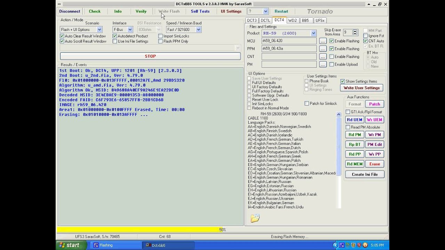Browse for the PM file

(x=323, y=65)
